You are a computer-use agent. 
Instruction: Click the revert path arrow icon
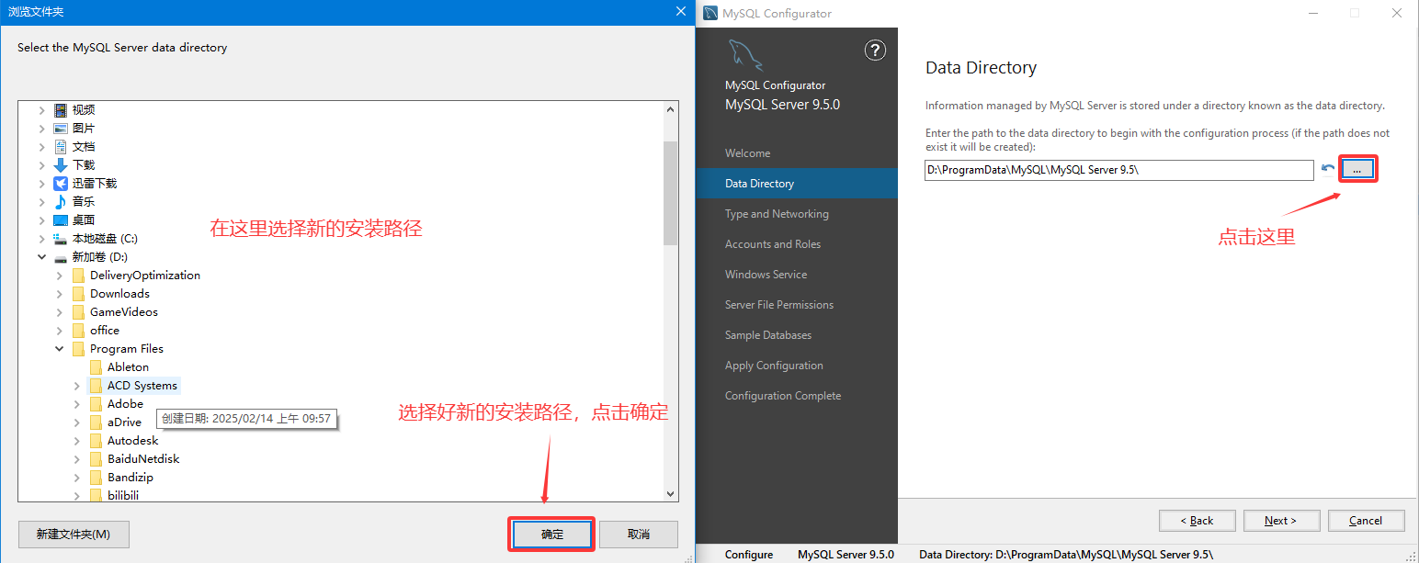coord(1327,169)
